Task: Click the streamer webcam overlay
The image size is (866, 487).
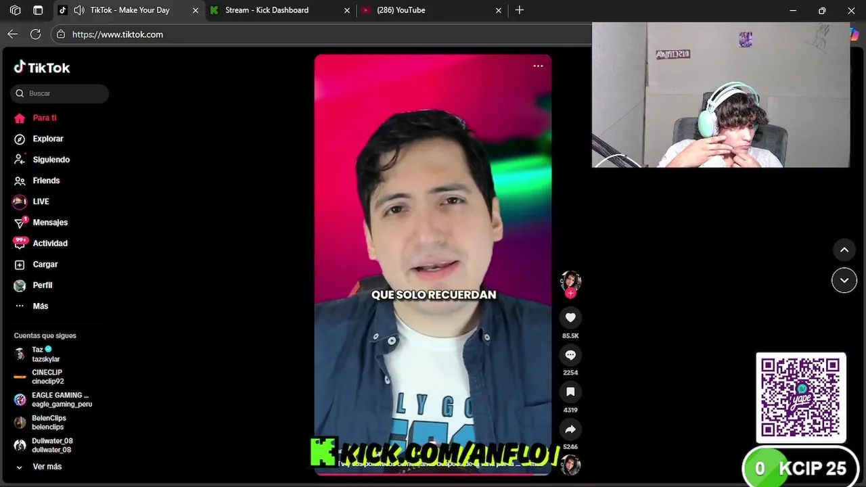Action: pos(721,95)
